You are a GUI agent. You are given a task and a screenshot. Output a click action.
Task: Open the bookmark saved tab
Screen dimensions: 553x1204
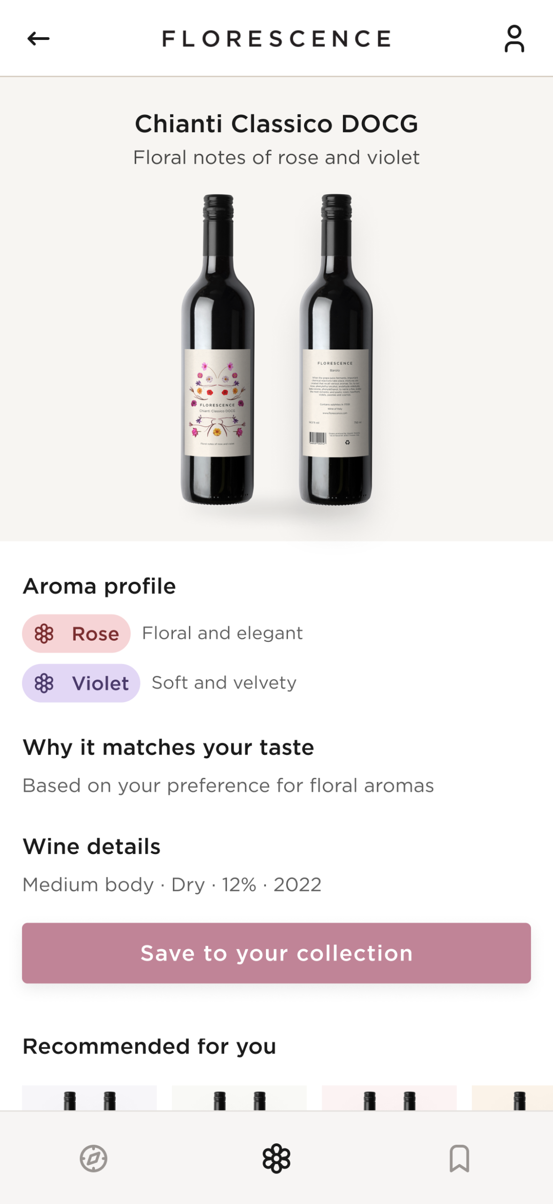[459, 1158]
